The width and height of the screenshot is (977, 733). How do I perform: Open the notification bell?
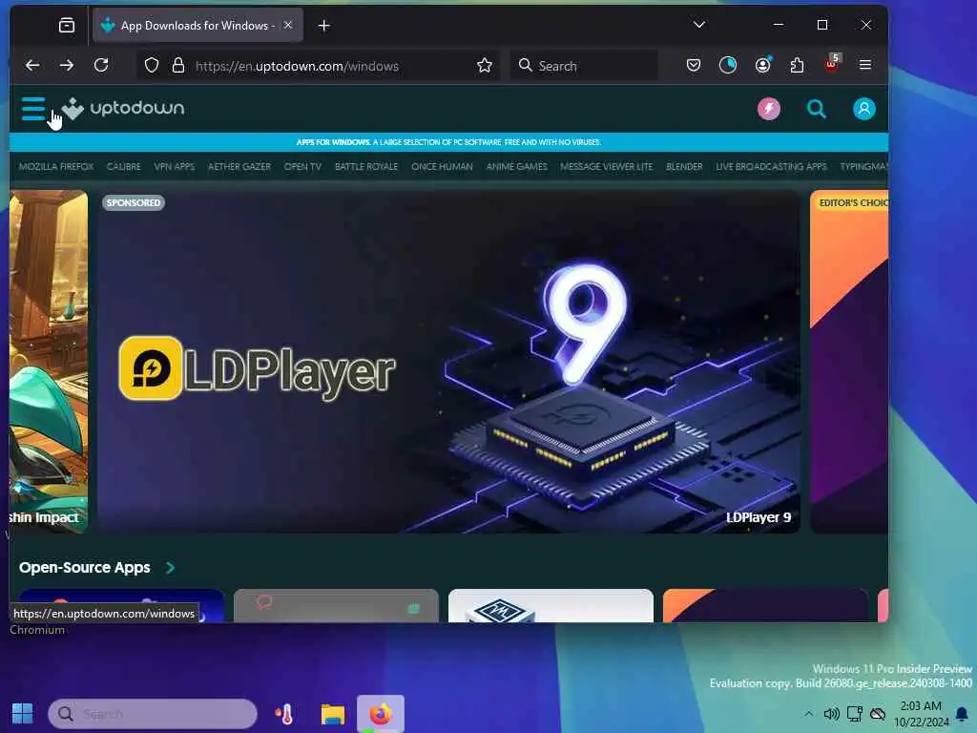tap(962, 714)
